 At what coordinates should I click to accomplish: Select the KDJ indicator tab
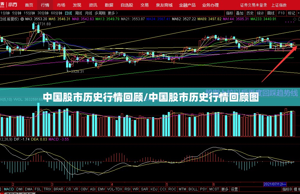154,189
